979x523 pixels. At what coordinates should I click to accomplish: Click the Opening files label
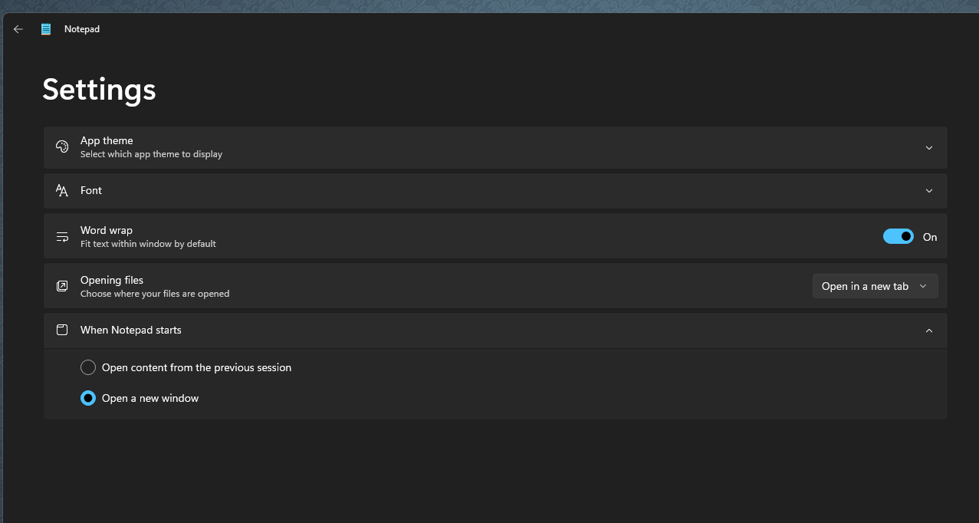(x=112, y=280)
